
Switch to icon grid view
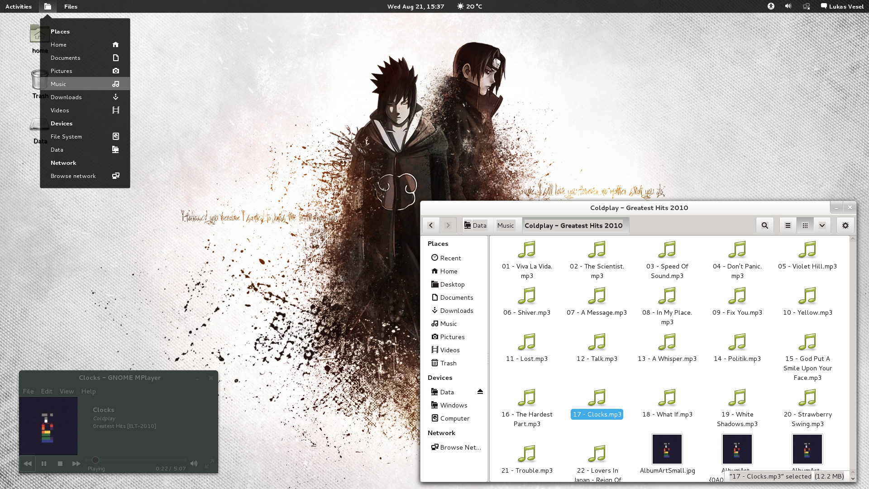click(805, 225)
